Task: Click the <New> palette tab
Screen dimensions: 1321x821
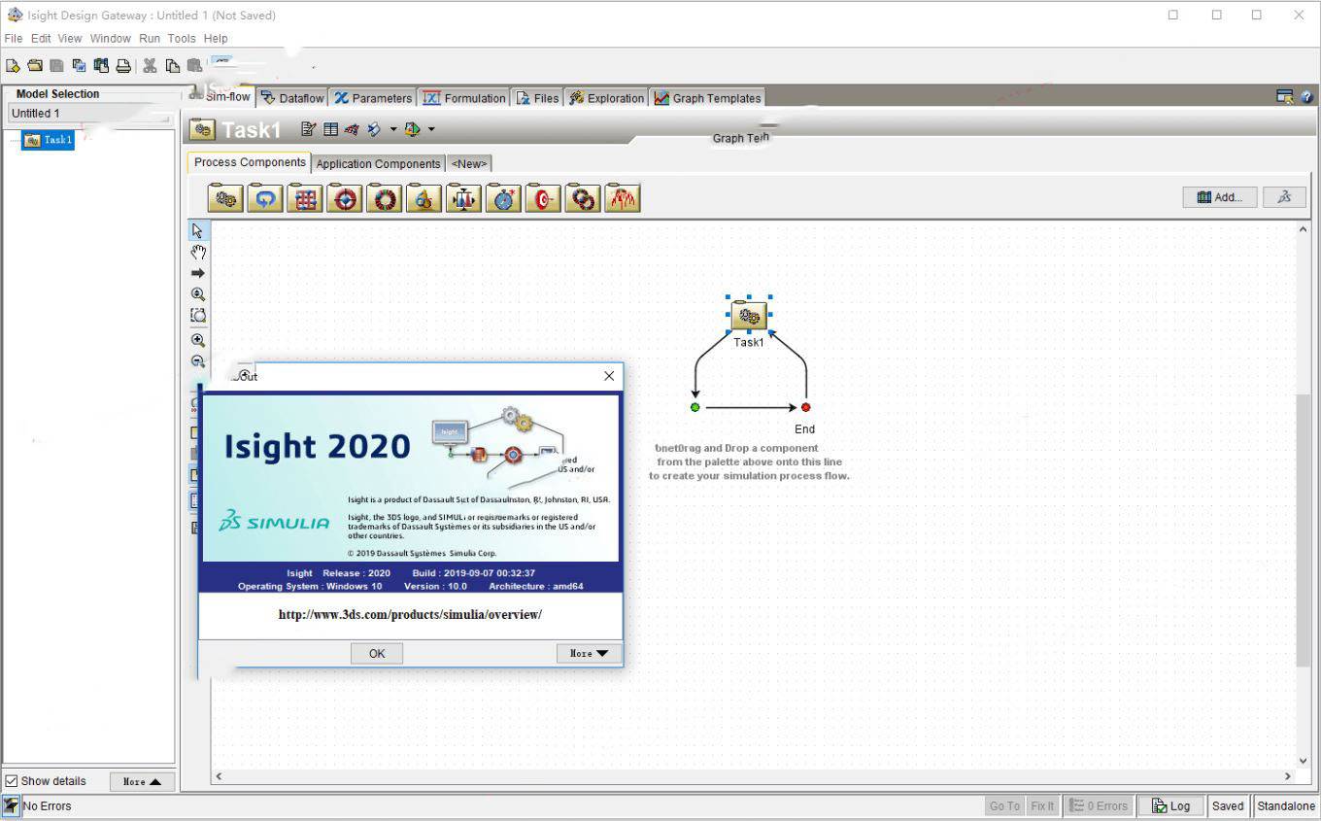Action: [x=470, y=163]
